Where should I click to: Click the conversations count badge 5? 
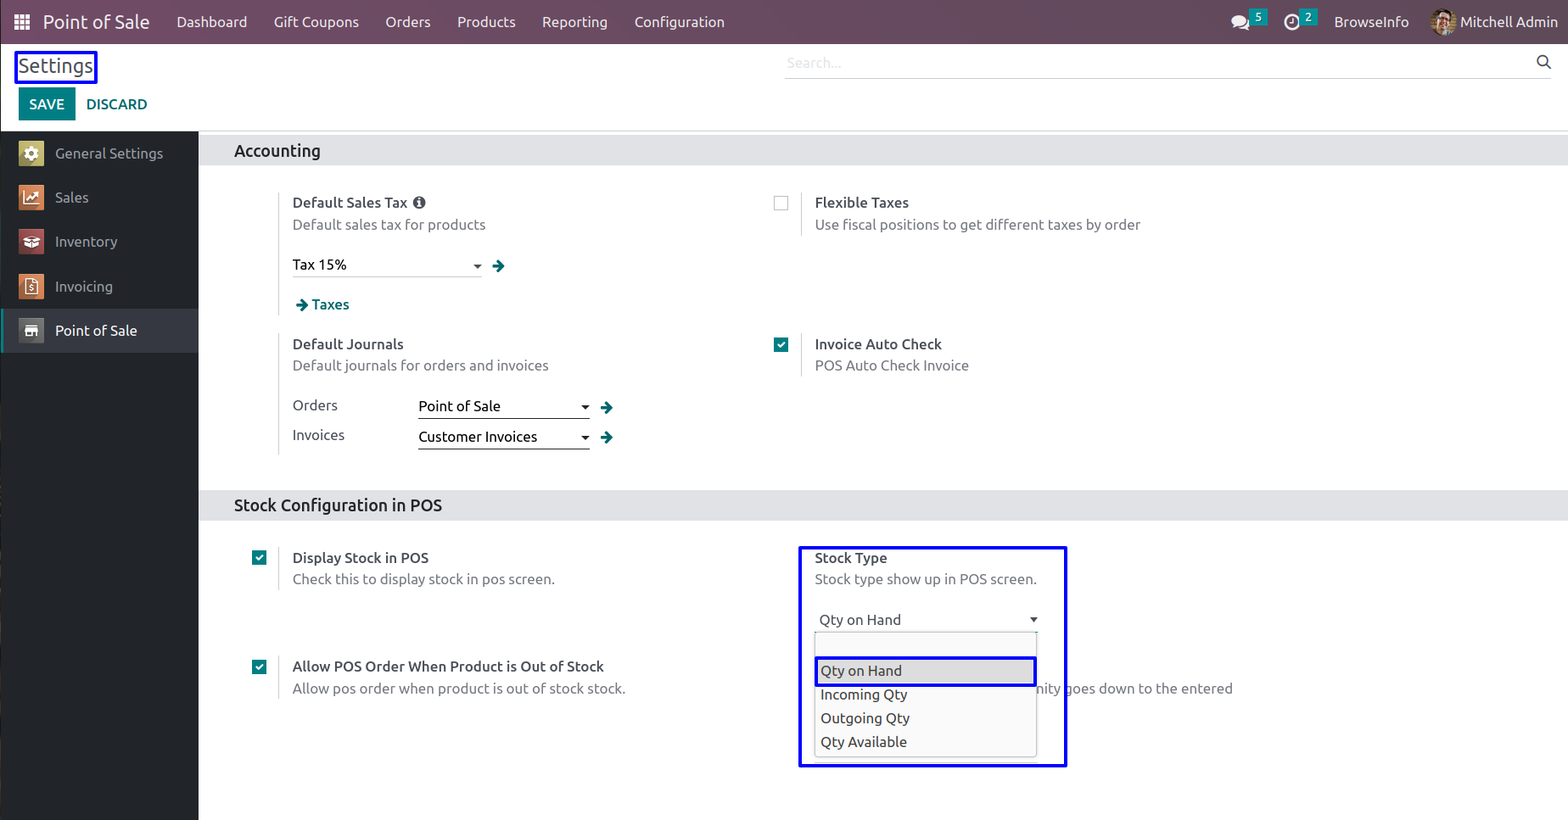tap(1258, 17)
